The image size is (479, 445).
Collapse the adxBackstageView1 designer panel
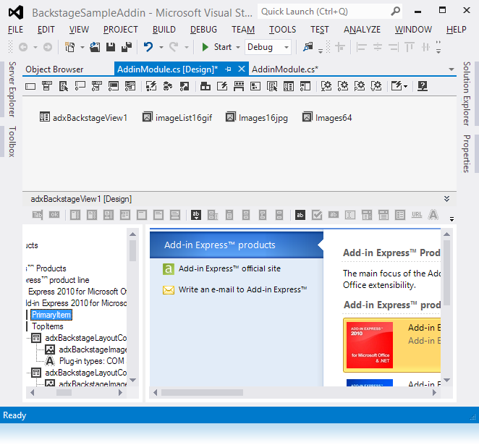[446, 198]
